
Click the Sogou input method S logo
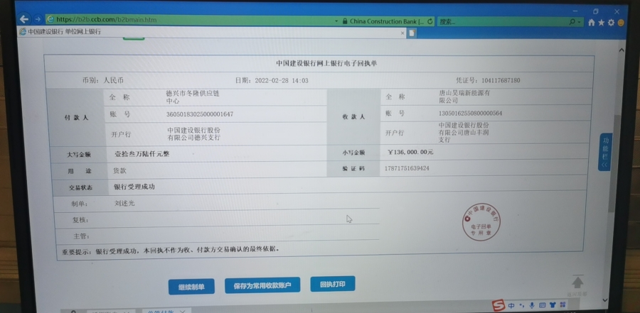coord(498,305)
